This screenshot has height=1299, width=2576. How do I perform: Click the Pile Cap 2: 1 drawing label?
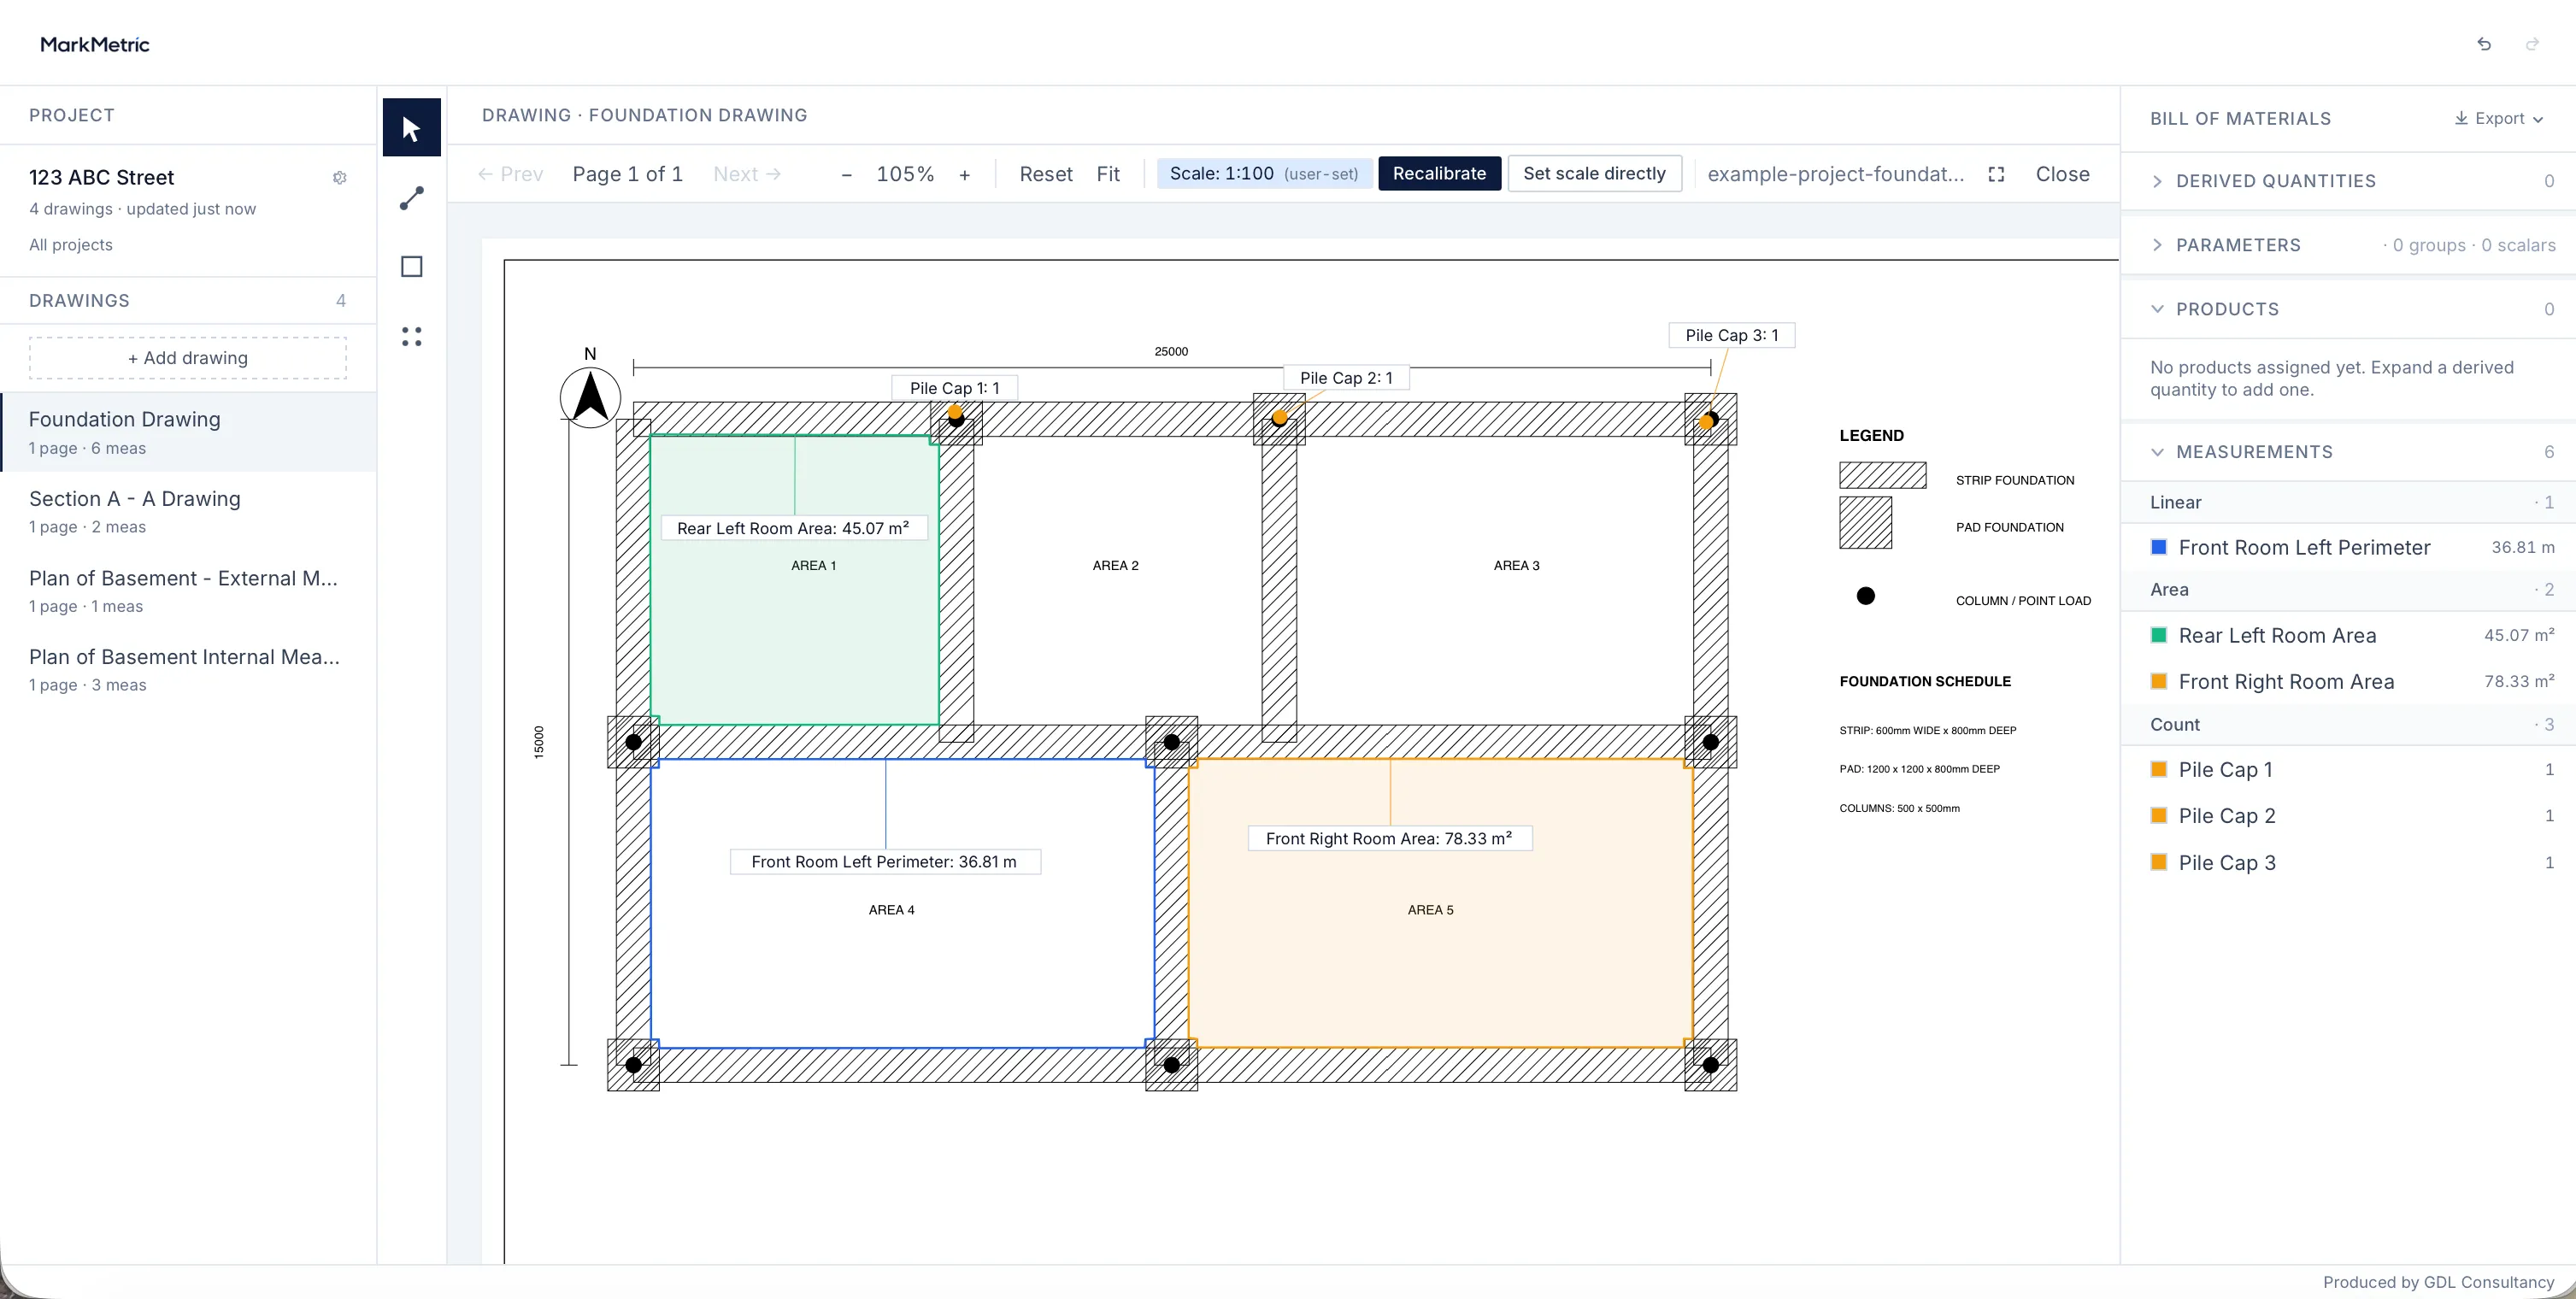tap(1346, 378)
